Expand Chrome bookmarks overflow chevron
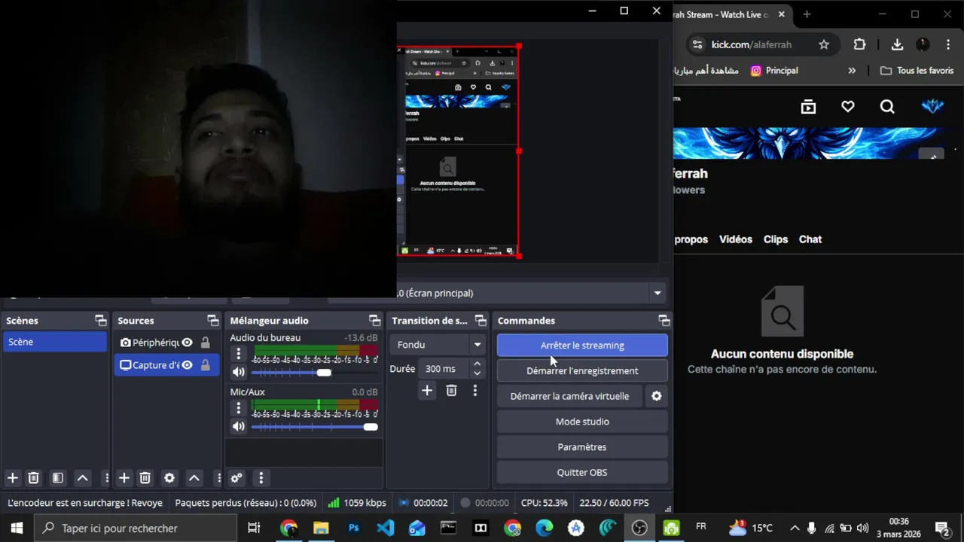This screenshot has width=964, height=542. click(x=852, y=71)
